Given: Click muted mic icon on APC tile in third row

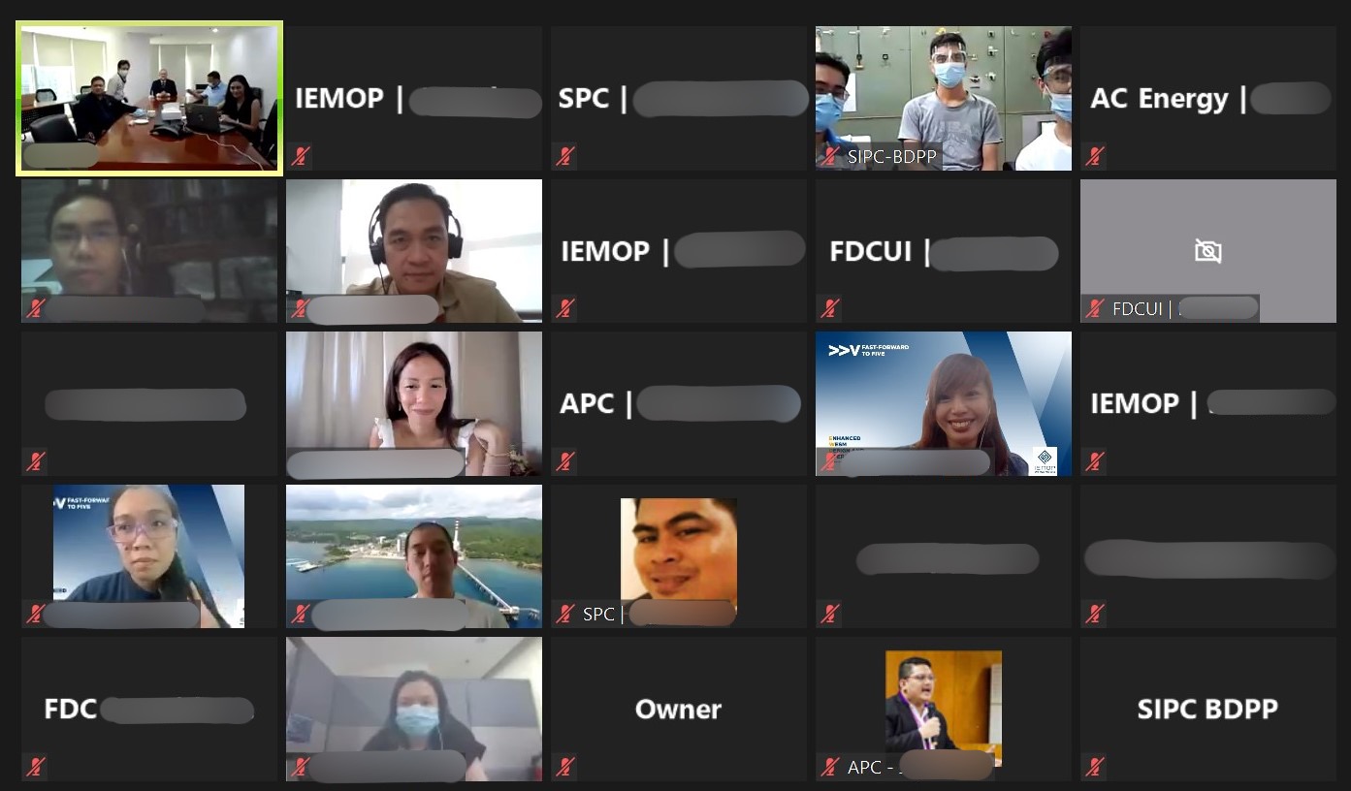Looking at the screenshot, I should pos(565,461).
